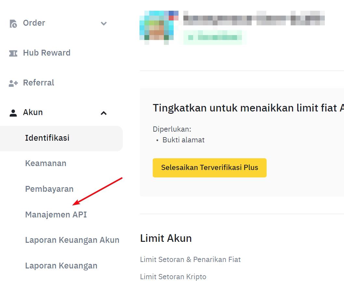Click the Limit Setoran Kripto row
This screenshot has width=344, height=287.
[x=173, y=277]
